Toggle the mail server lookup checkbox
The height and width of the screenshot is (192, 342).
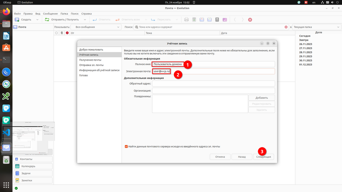(x=126, y=146)
